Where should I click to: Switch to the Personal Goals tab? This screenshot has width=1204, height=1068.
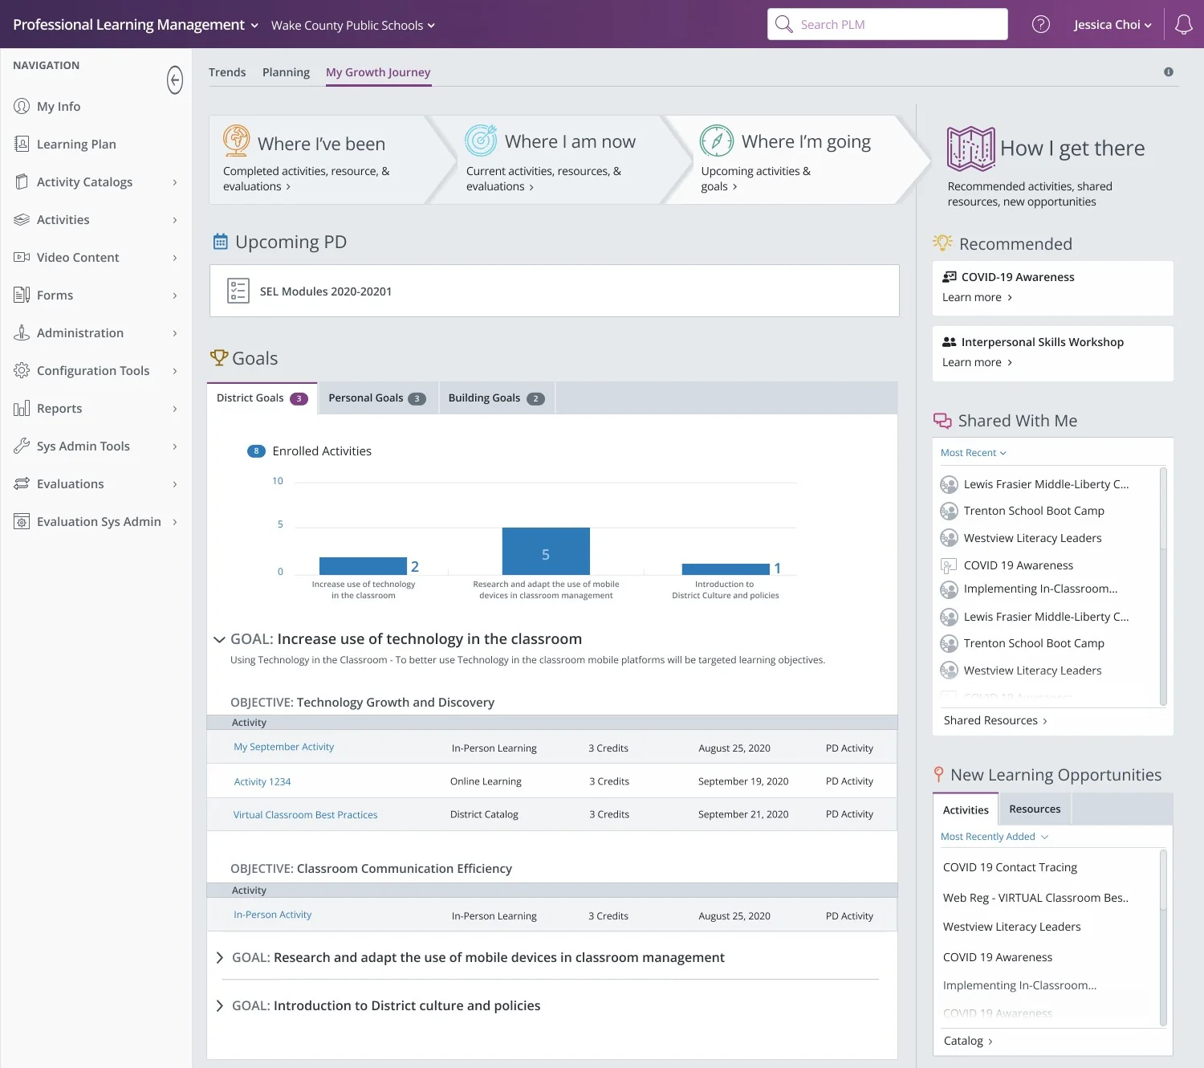pyautogui.click(x=377, y=398)
